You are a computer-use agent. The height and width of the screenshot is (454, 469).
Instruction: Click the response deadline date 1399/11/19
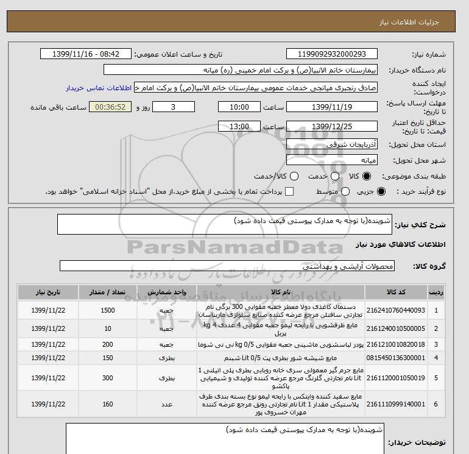(x=332, y=107)
